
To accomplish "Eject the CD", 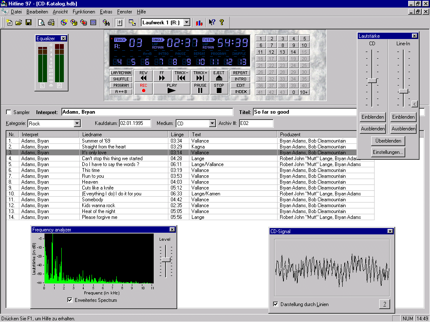I will 219,76.
